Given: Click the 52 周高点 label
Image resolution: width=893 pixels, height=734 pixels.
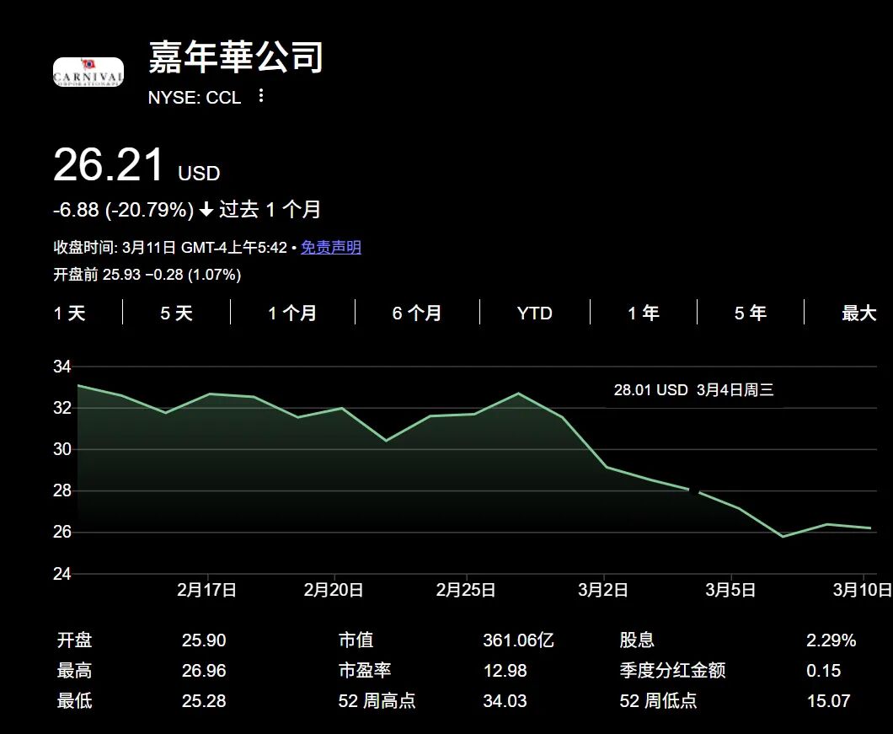Looking at the screenshot, I should point(377,701).
